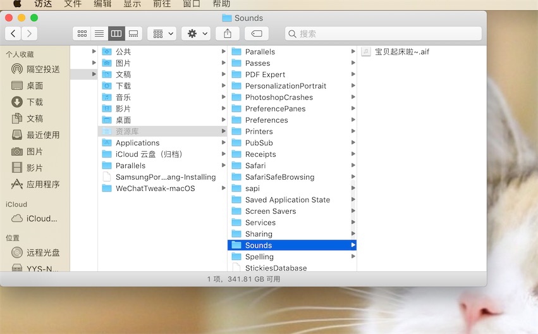Open 最近使用 in the sidebar
The image size is (538, 334).
click(x=35, y=135)
